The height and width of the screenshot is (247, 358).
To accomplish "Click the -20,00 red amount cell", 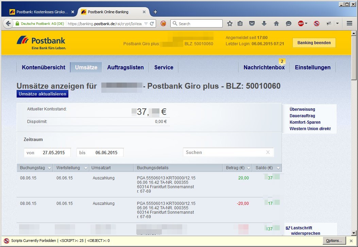I will 243,204.
